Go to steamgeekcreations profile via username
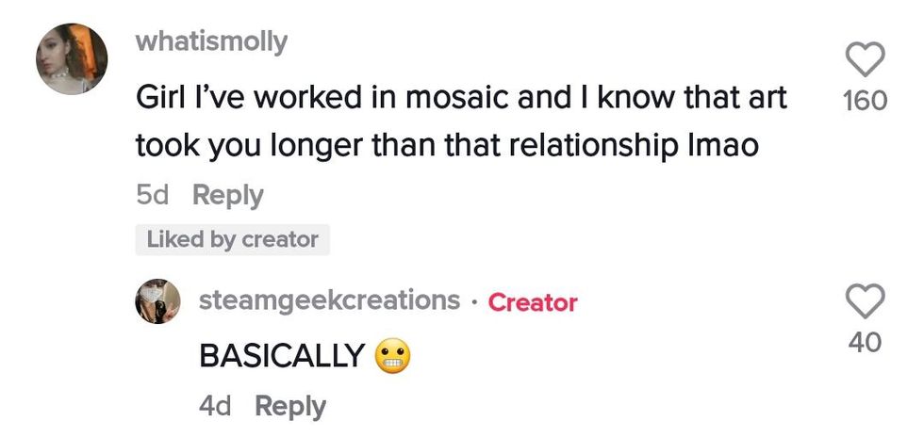Image resolution: width=924 pixels, height=437 pixels. point(329,301)
